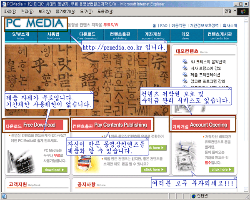Click the icon beside 제품 프리젠테이션
The image size is (250, 200).
click(x=185, y=74)
